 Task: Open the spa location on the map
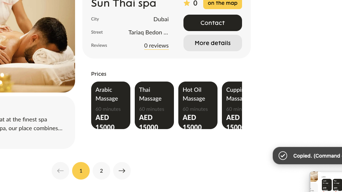(x=222, y=3)
